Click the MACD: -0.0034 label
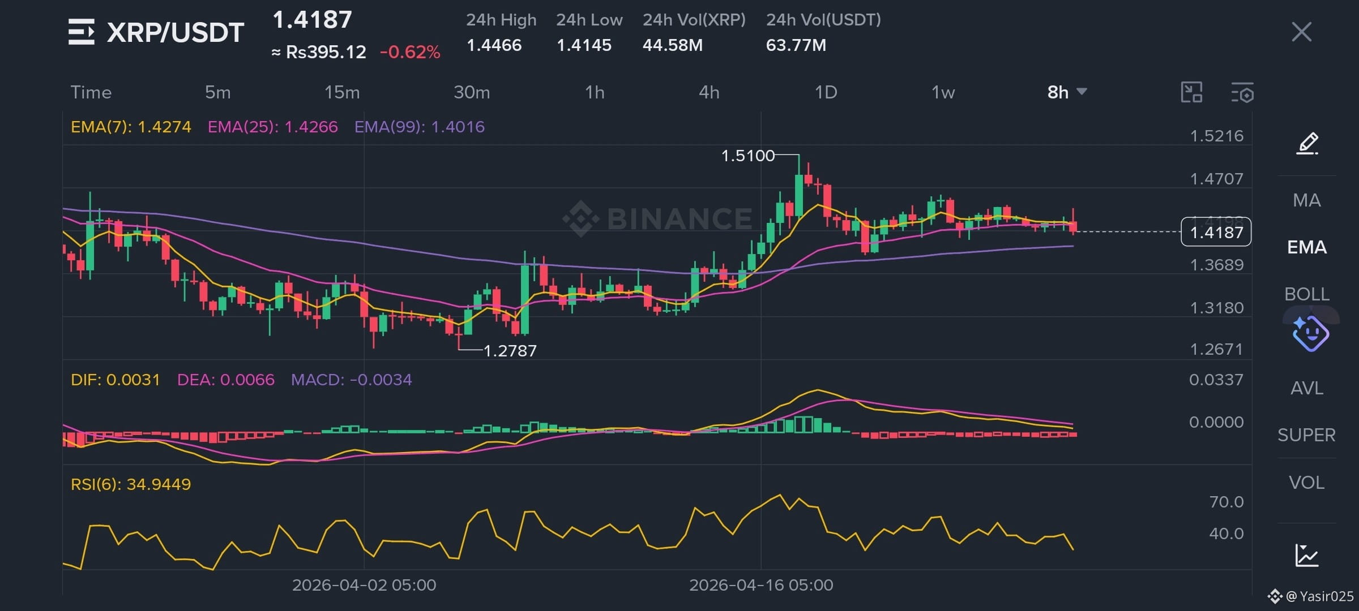Screen dimensions: 1359x611 (x=351, y=380)
